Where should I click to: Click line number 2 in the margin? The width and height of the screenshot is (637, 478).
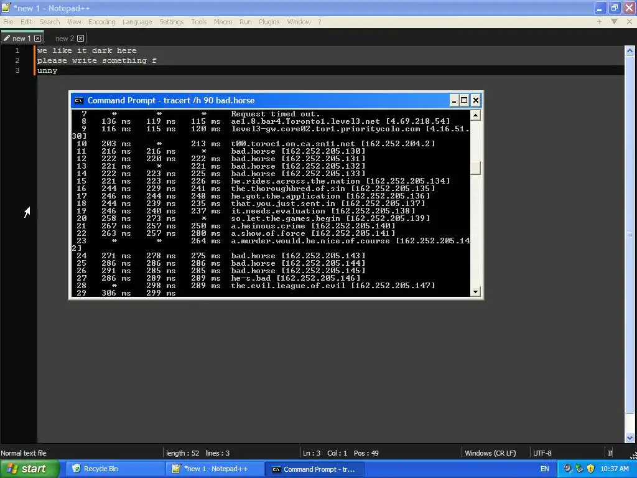pyautogui.click(x=17, y=60)
